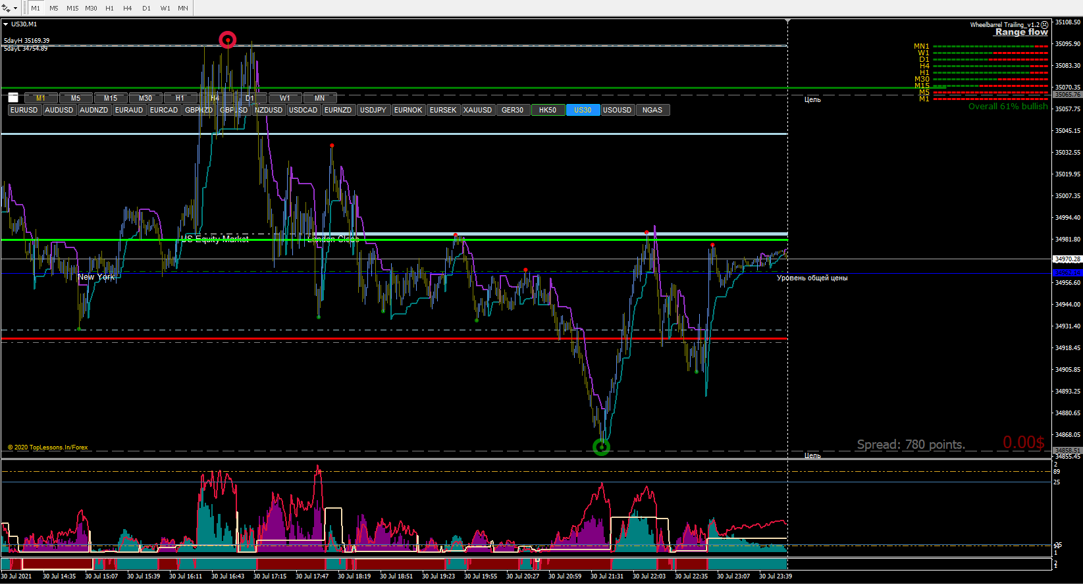The height and width of the screenshot is (585, 1083).
Task: Select the highlighted US30 symbol button
Action: [583, 110]
